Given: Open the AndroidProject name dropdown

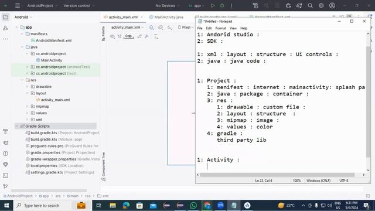Looking at the screenshot, I should [42, 5].
